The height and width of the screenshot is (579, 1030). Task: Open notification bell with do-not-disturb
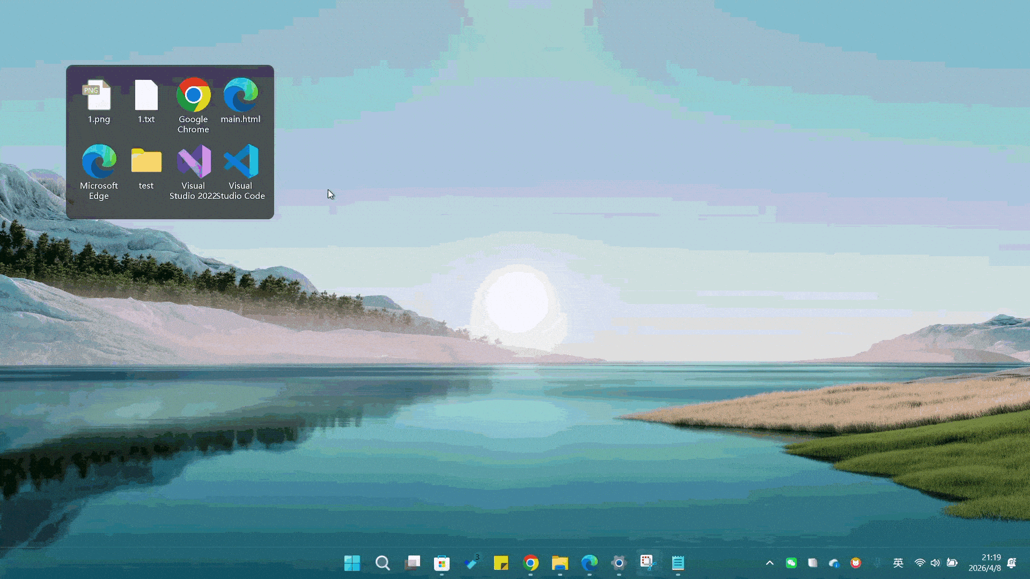point(1012,563)
